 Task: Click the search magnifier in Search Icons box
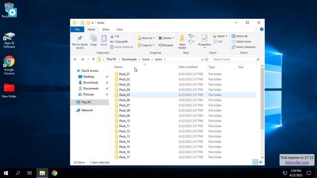point(258,59)
